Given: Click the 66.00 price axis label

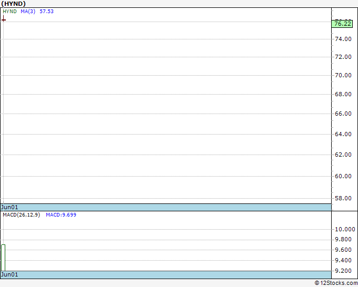Looking at the screenshot, I should point(343,114).
